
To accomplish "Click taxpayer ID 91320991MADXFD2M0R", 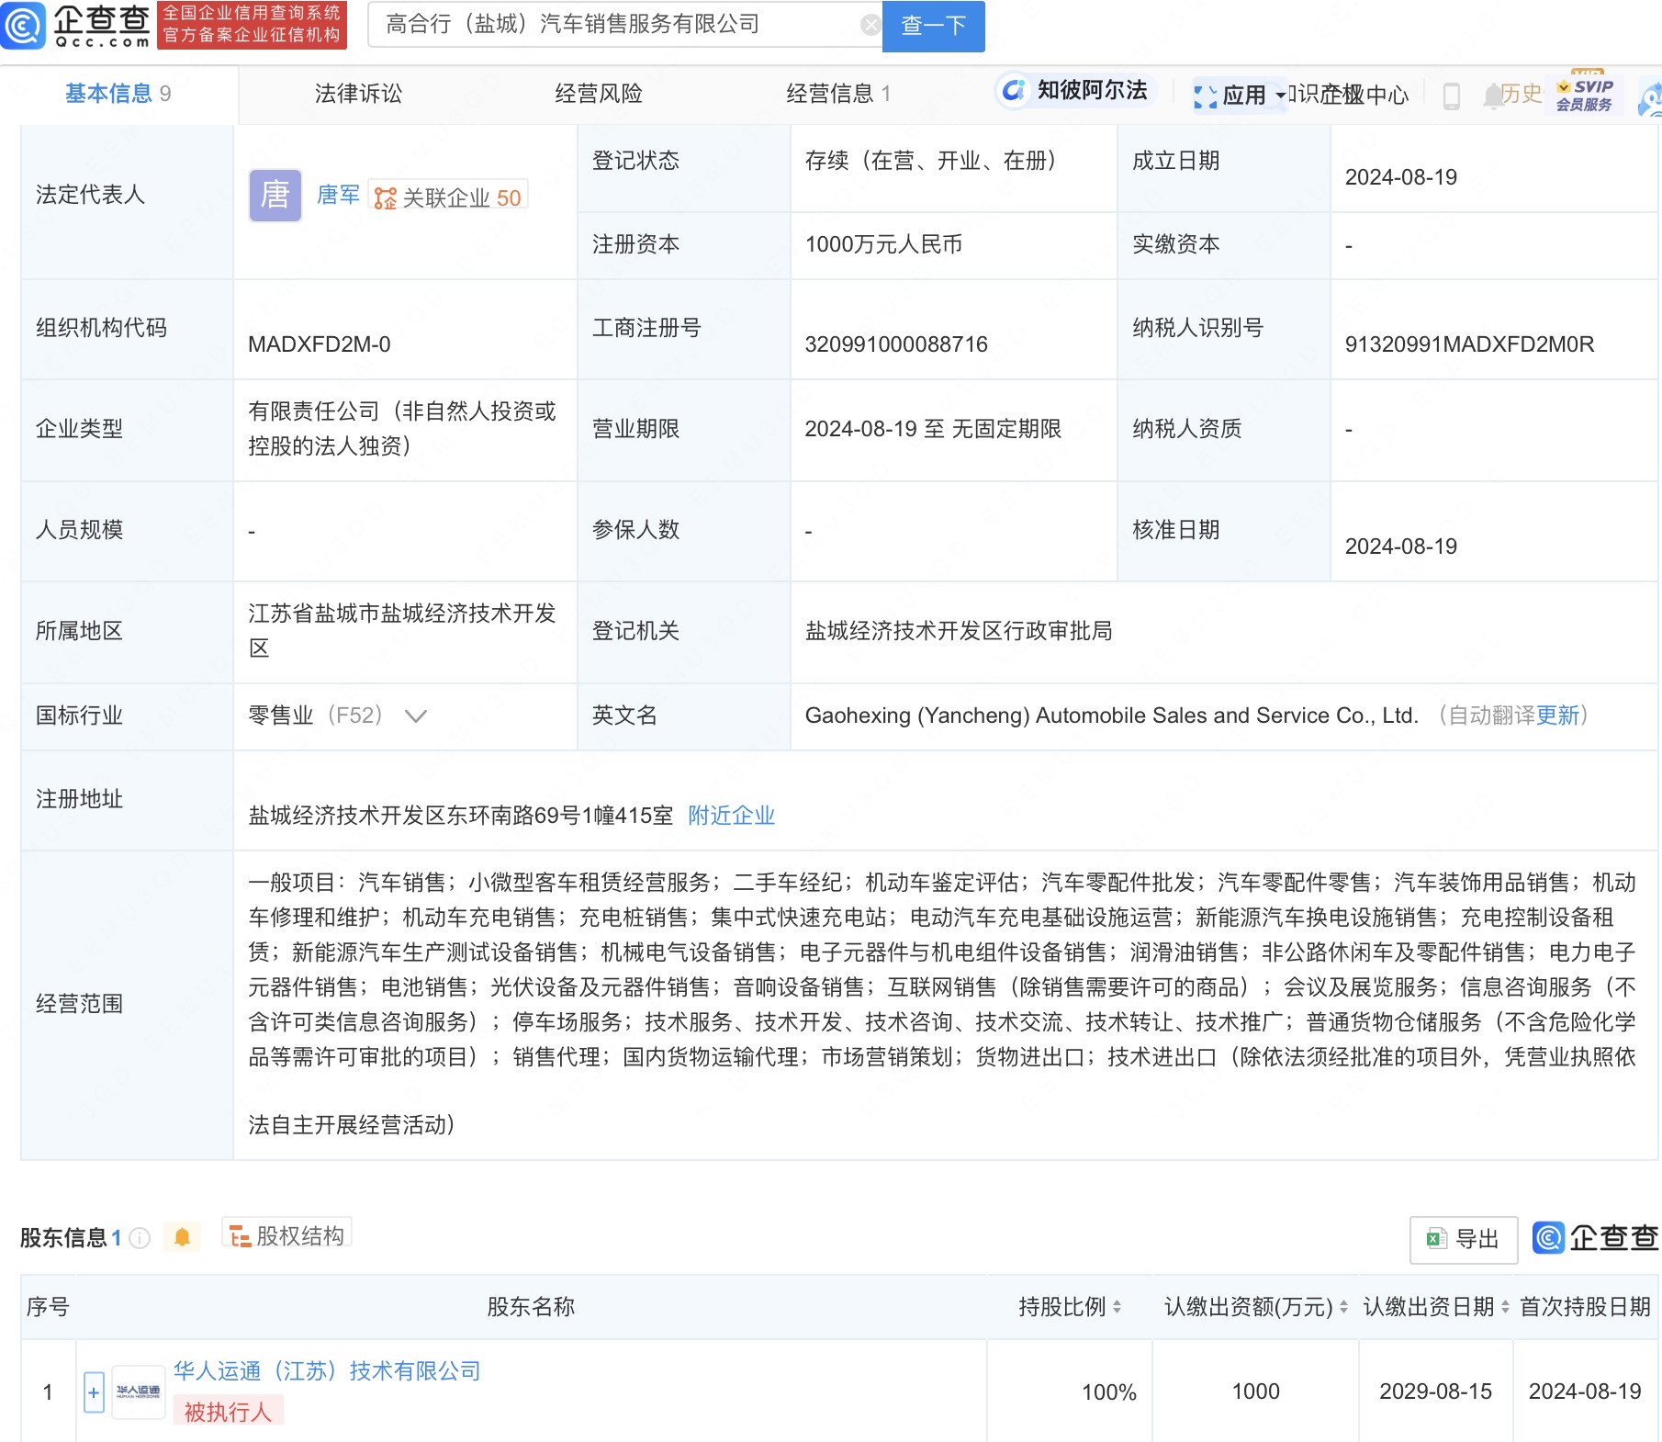I will pyautogui.click(x=1469, y=344).
